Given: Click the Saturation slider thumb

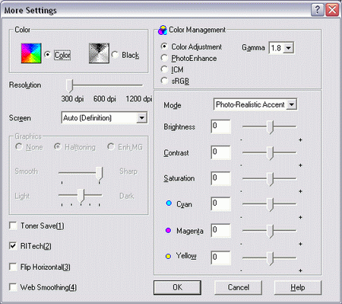Looking at the screenshot, I should point(271,179).
